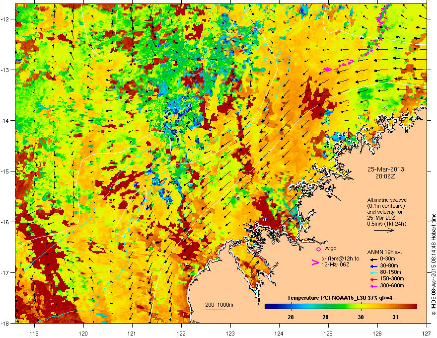Click the magenta 300-600m arrow in ANMN legend
Screen dimensions: 437x338
tap(373, 286)
